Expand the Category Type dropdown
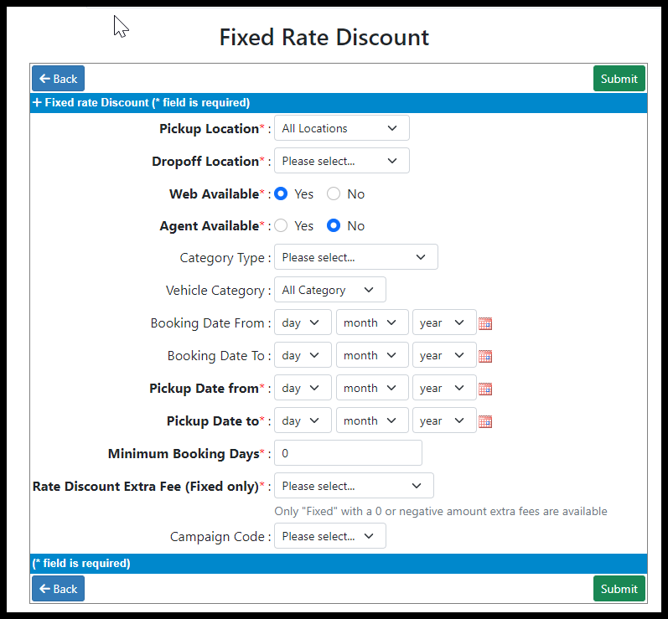The height and width of the screenshot is (619, 668). (355, 256)
